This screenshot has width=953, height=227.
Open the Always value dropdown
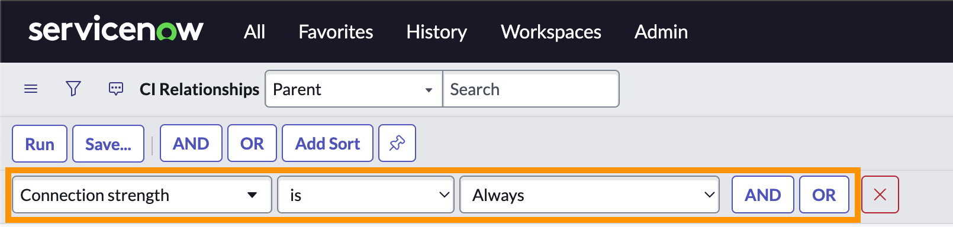(590, 194)
